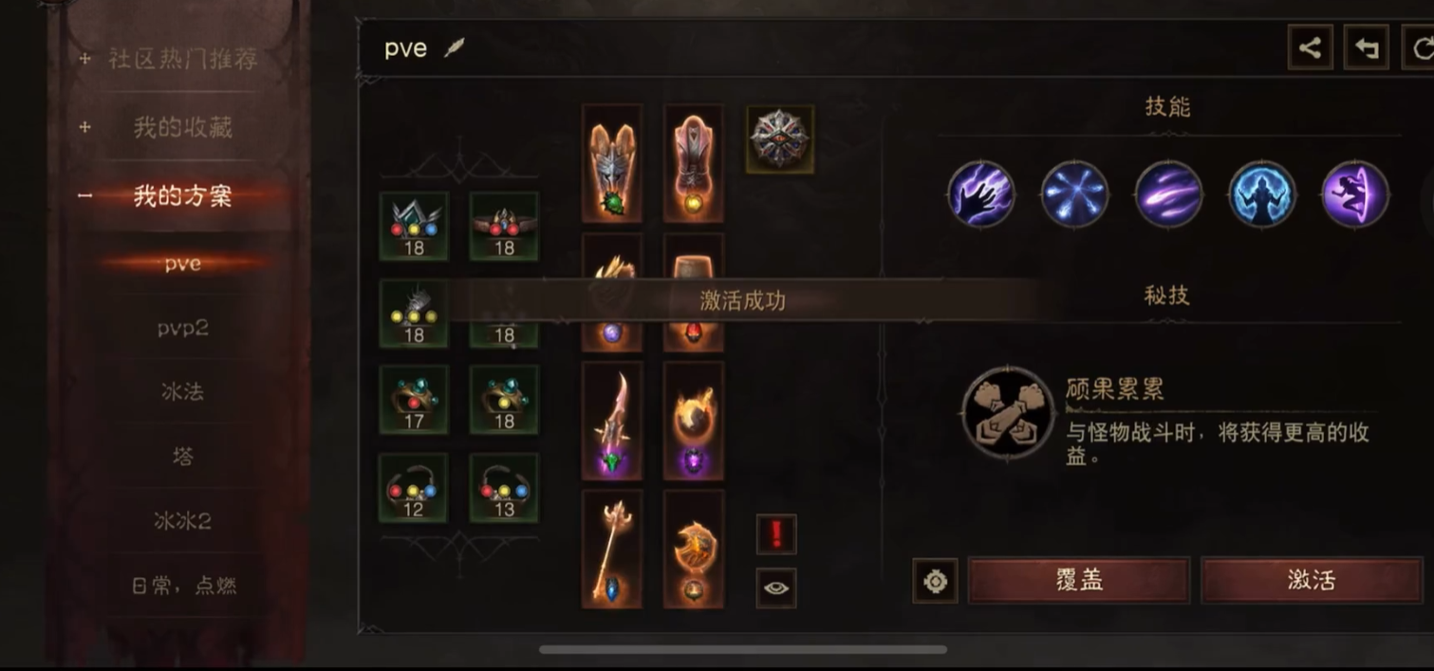
Task: Click the 覆盖 button
Action: point(1079,580)
